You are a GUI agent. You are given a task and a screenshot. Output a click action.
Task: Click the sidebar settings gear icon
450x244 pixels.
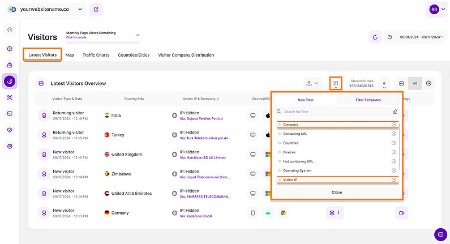tap(10, 146)
